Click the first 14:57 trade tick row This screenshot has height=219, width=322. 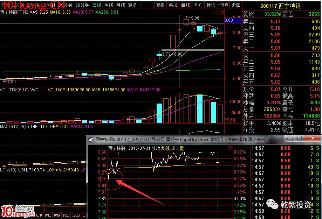285,148
